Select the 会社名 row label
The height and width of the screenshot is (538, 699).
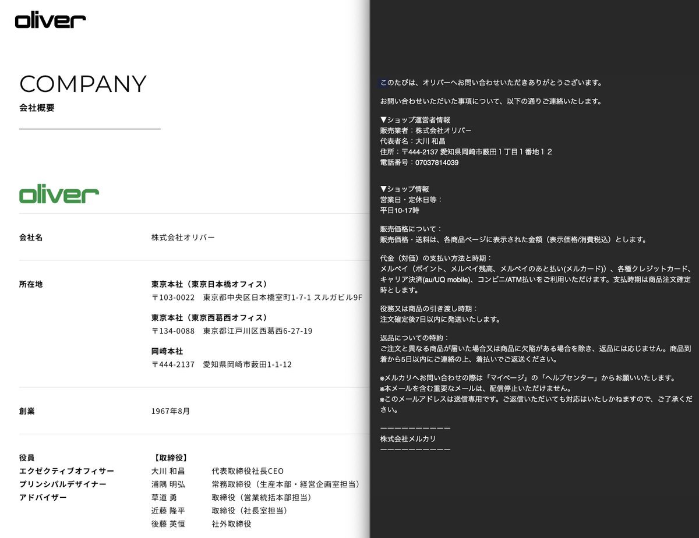(31, 238)
